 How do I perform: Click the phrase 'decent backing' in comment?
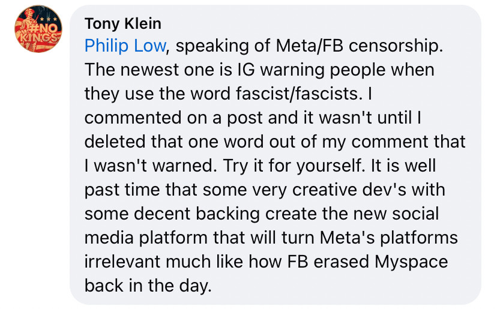tap(196, 214)
